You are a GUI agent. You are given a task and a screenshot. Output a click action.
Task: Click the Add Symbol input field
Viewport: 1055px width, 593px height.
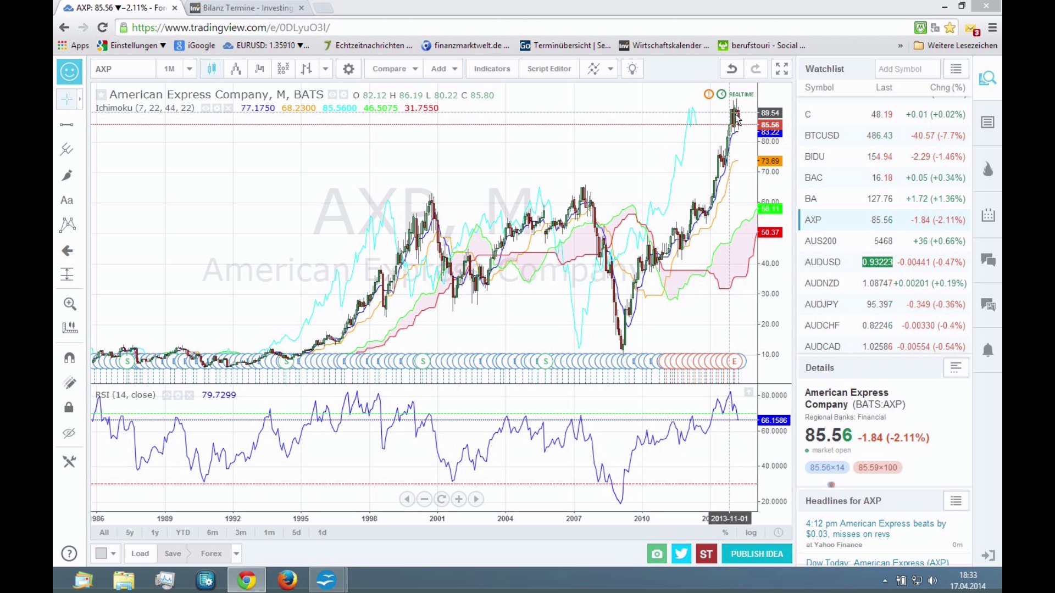pos(907,69)
